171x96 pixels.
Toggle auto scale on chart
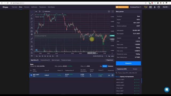[112, 56]
